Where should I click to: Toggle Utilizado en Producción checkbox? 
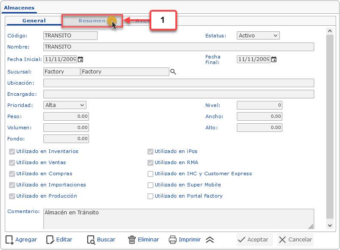click(x=12, y=196)
